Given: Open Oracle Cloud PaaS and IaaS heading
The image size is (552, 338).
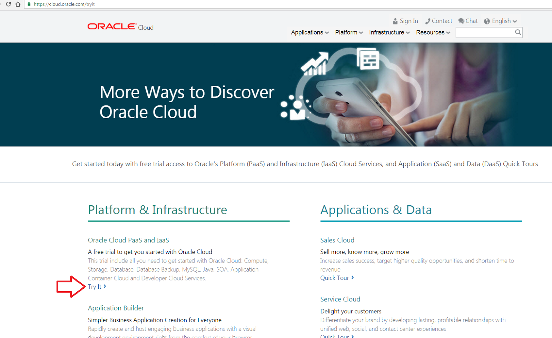Looking at the screenshot, I should coord(128,240).
